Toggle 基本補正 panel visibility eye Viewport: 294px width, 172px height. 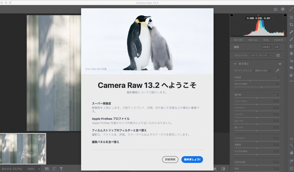(x=280, y=64)
